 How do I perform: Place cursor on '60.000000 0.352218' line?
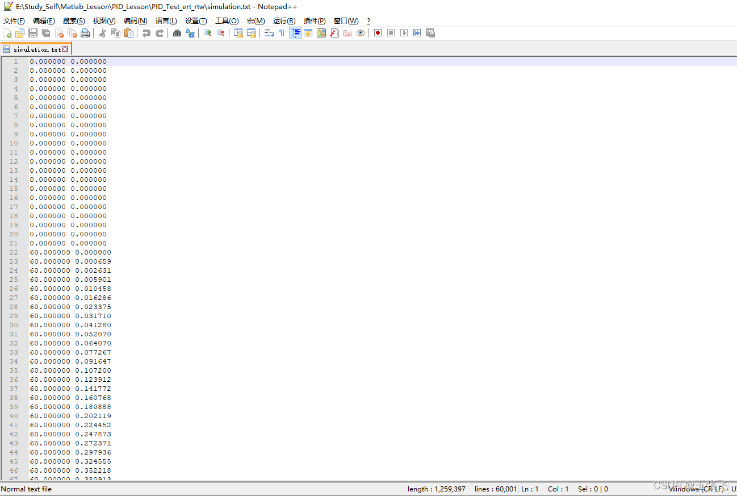click(70, 470)
